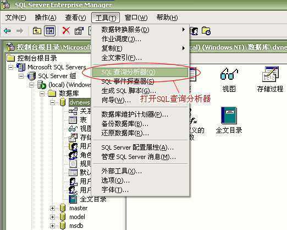Expand the master database node
Image resolution: width=287 pixels, height=230 pixels.
tap(52, 208)
